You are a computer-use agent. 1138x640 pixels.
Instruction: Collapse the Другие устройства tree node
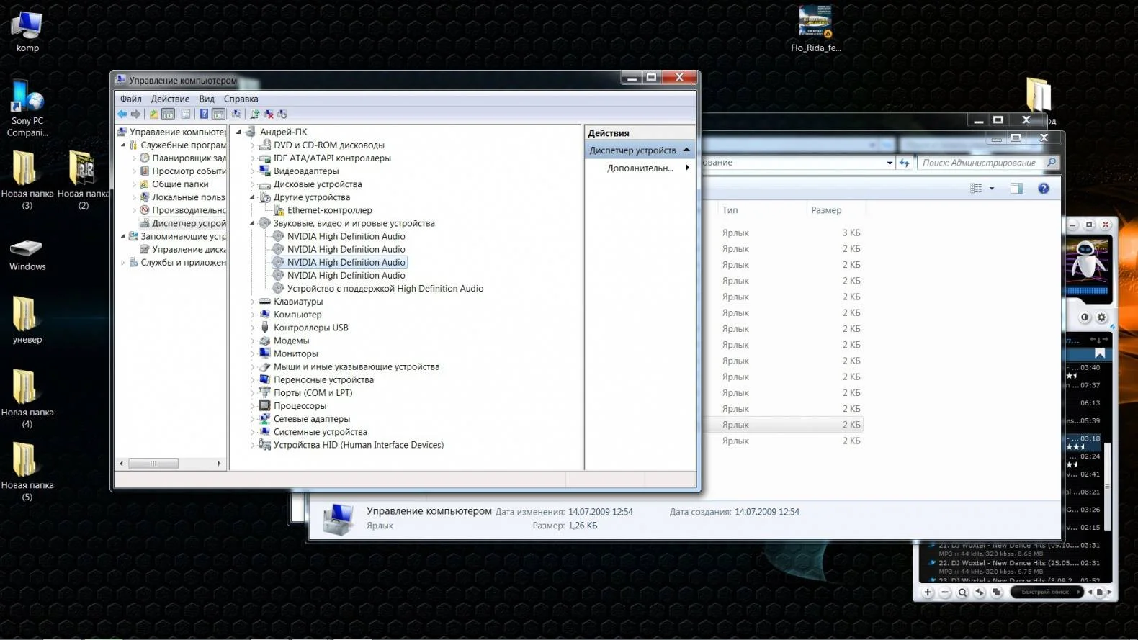pos(252,197)
